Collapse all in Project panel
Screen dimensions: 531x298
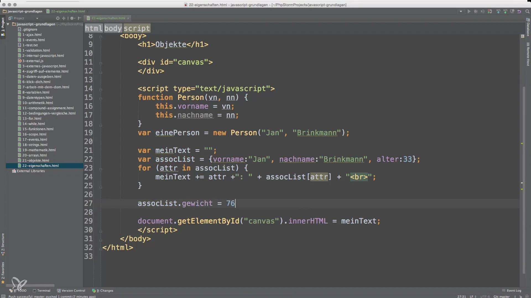pyautogui.click(x=64, y=18)
